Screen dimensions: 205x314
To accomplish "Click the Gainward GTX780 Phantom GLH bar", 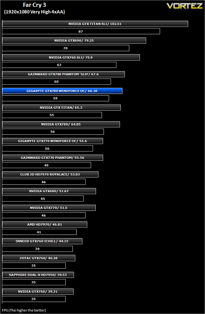I will click(x=63, y=74).
